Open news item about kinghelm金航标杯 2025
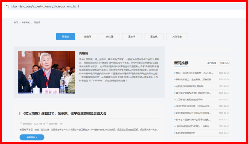 click(x=194, y=73)
